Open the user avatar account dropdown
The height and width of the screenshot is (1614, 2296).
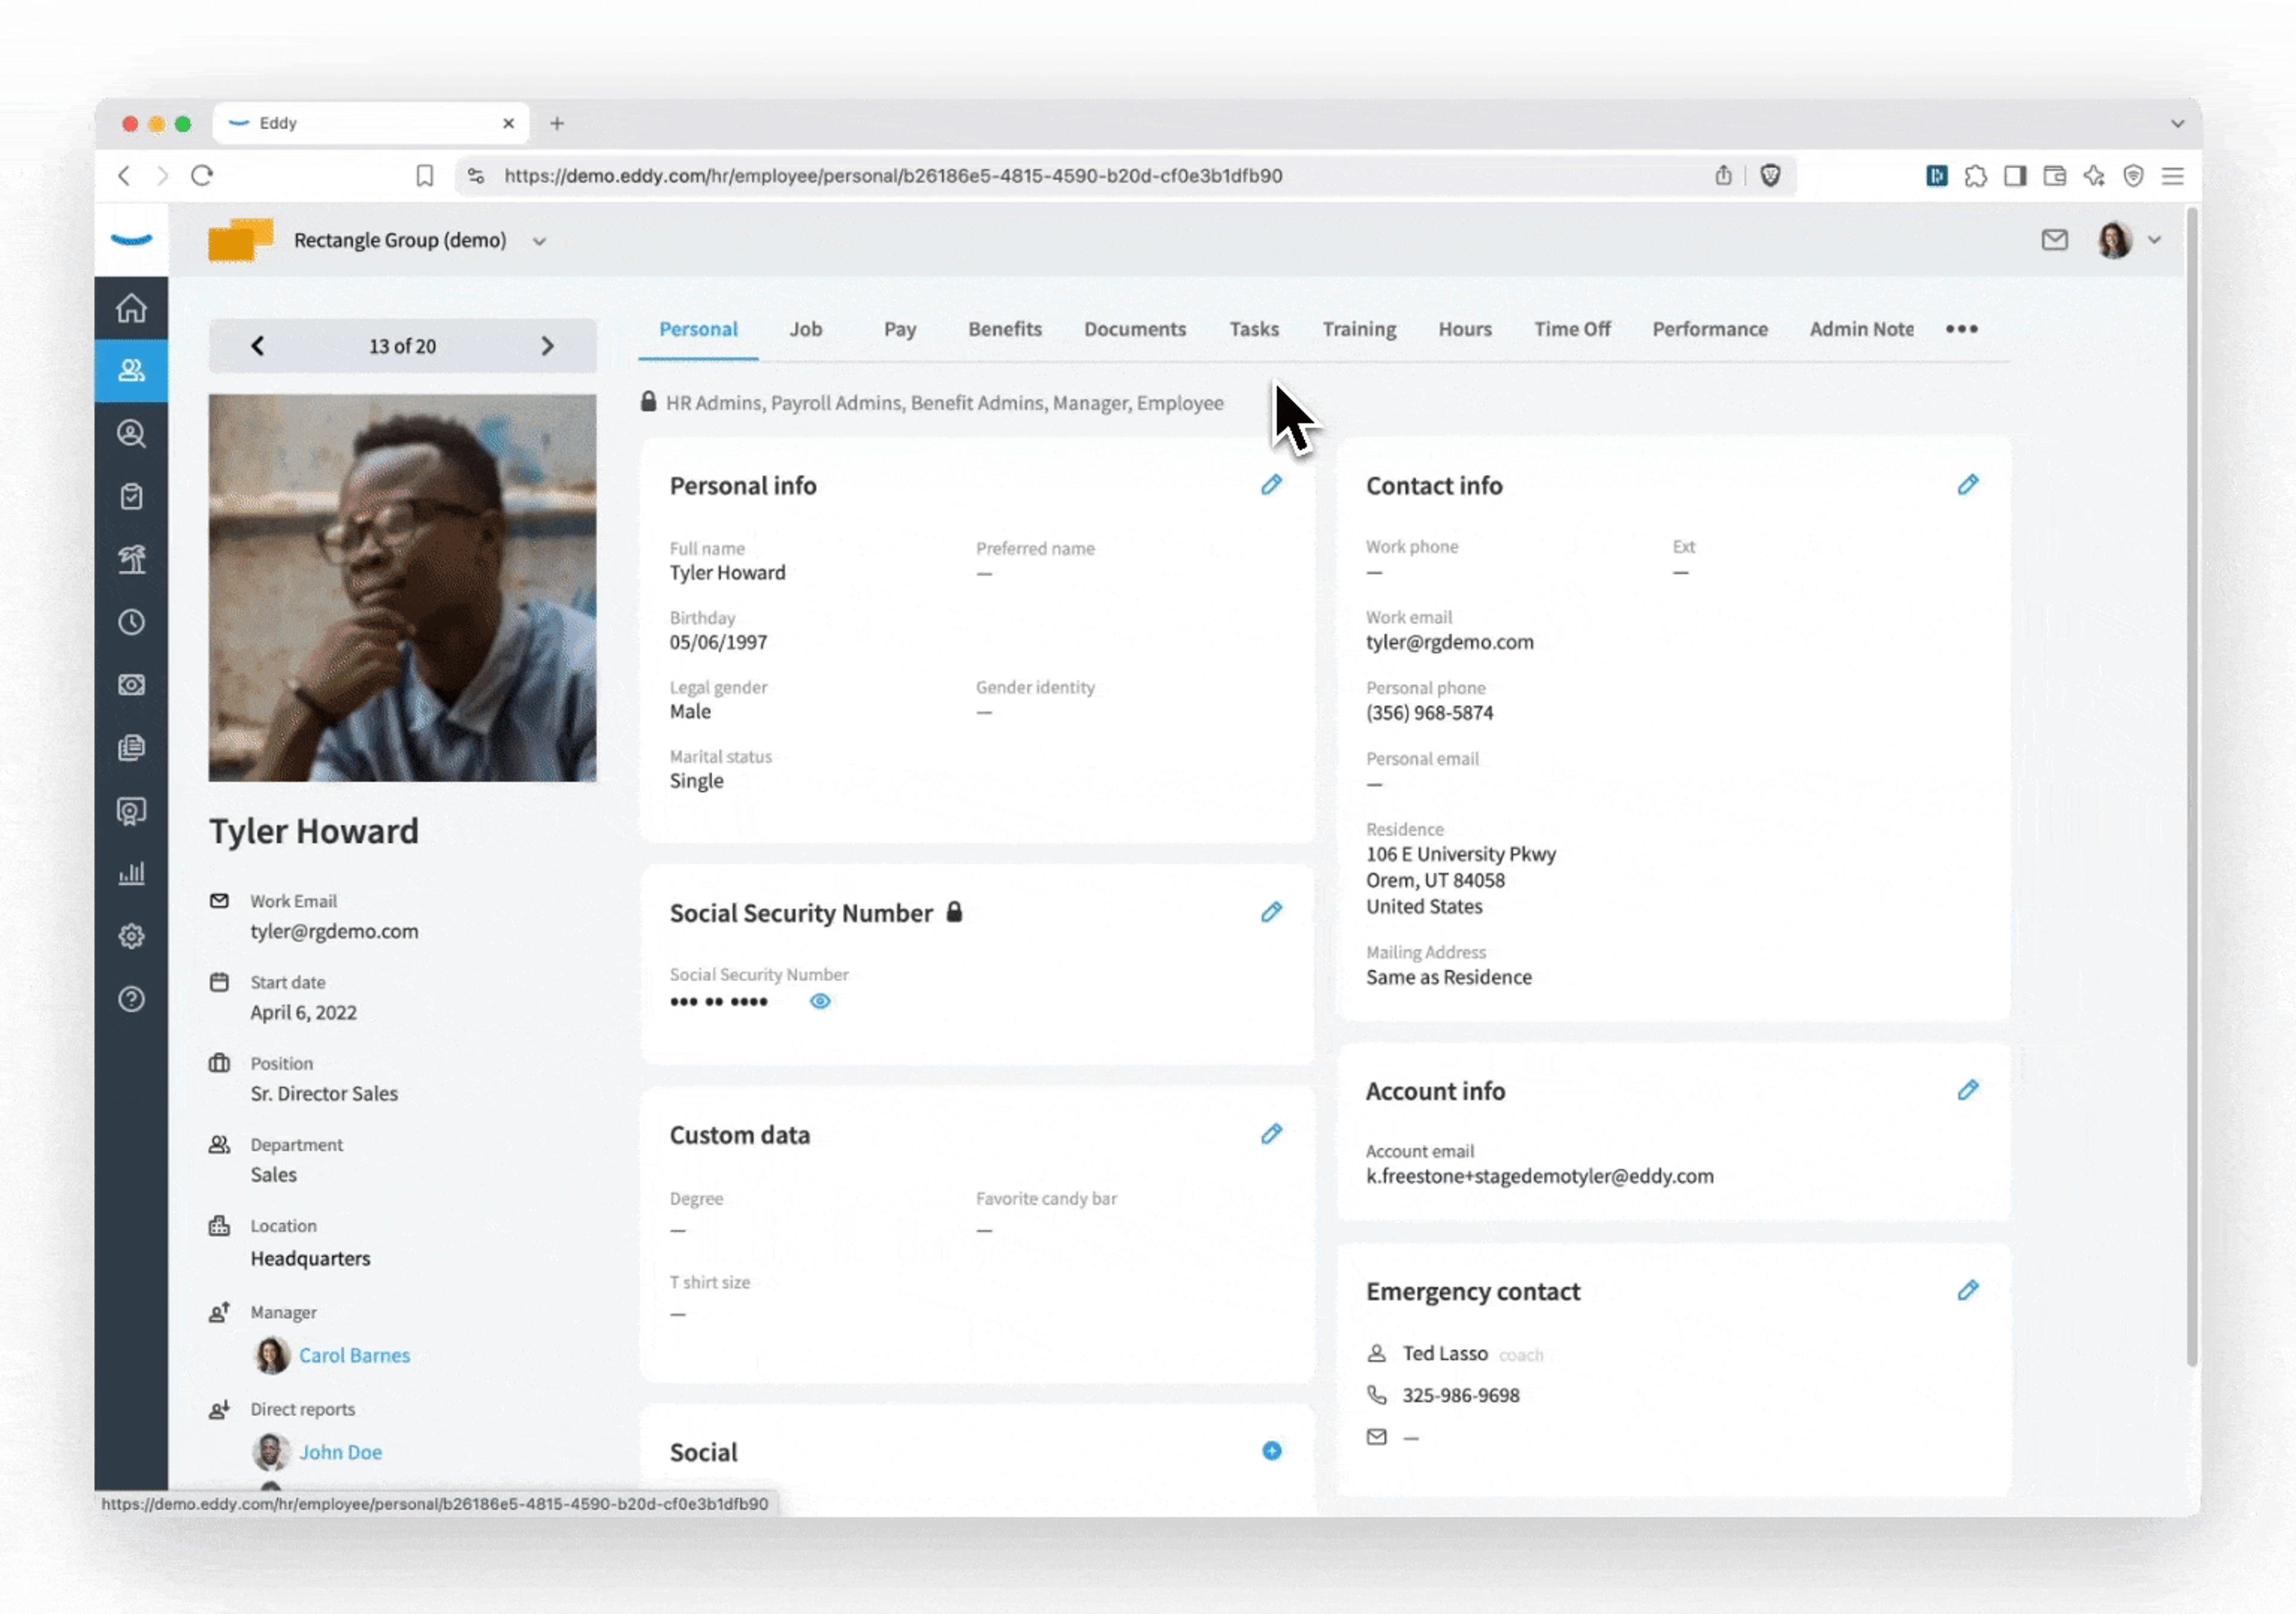(x=2128, y=240)
